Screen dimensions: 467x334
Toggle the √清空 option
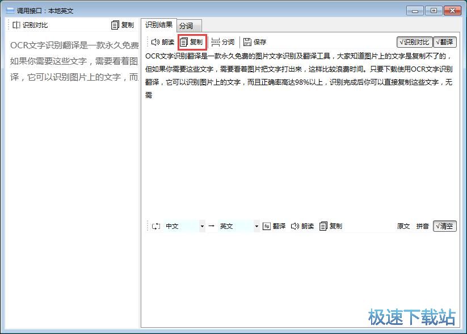[445, 226]
